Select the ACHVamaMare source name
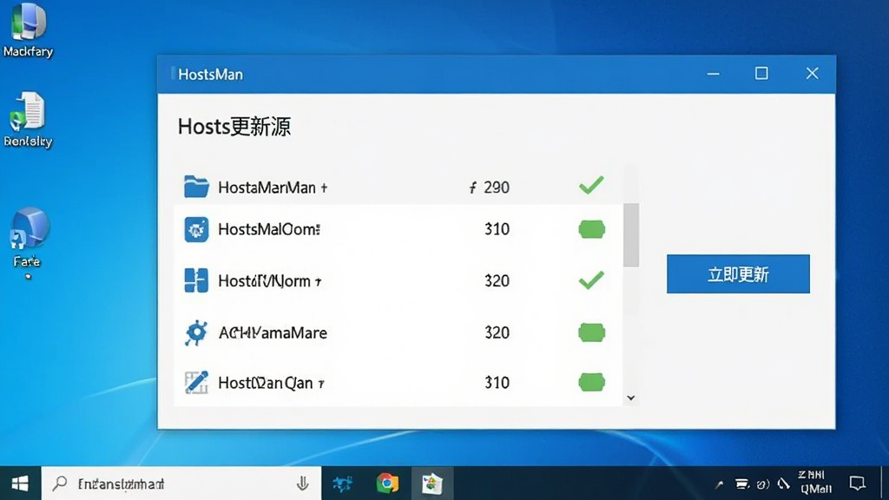Screen dimensions: 889x500 pyautogui.click(x=273, y=332)
